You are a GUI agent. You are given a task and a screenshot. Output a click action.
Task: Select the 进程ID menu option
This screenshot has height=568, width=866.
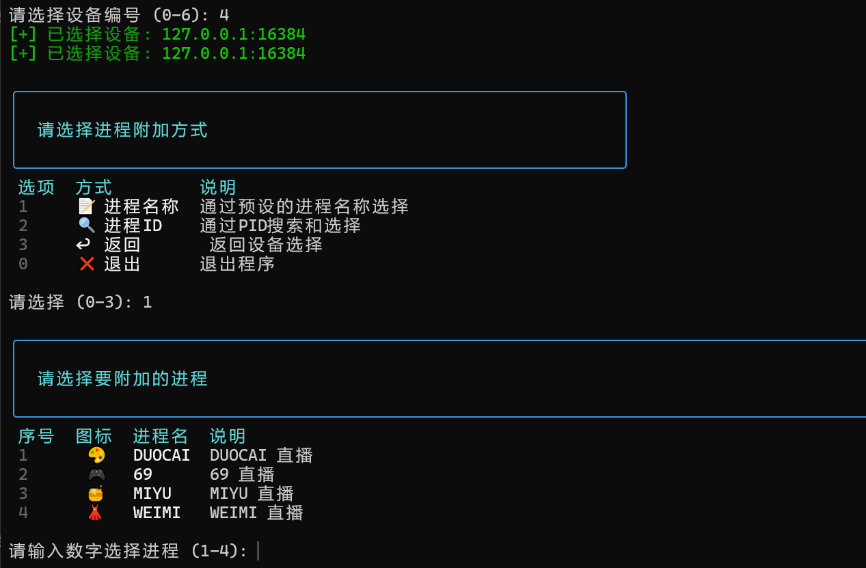point(133,226)
